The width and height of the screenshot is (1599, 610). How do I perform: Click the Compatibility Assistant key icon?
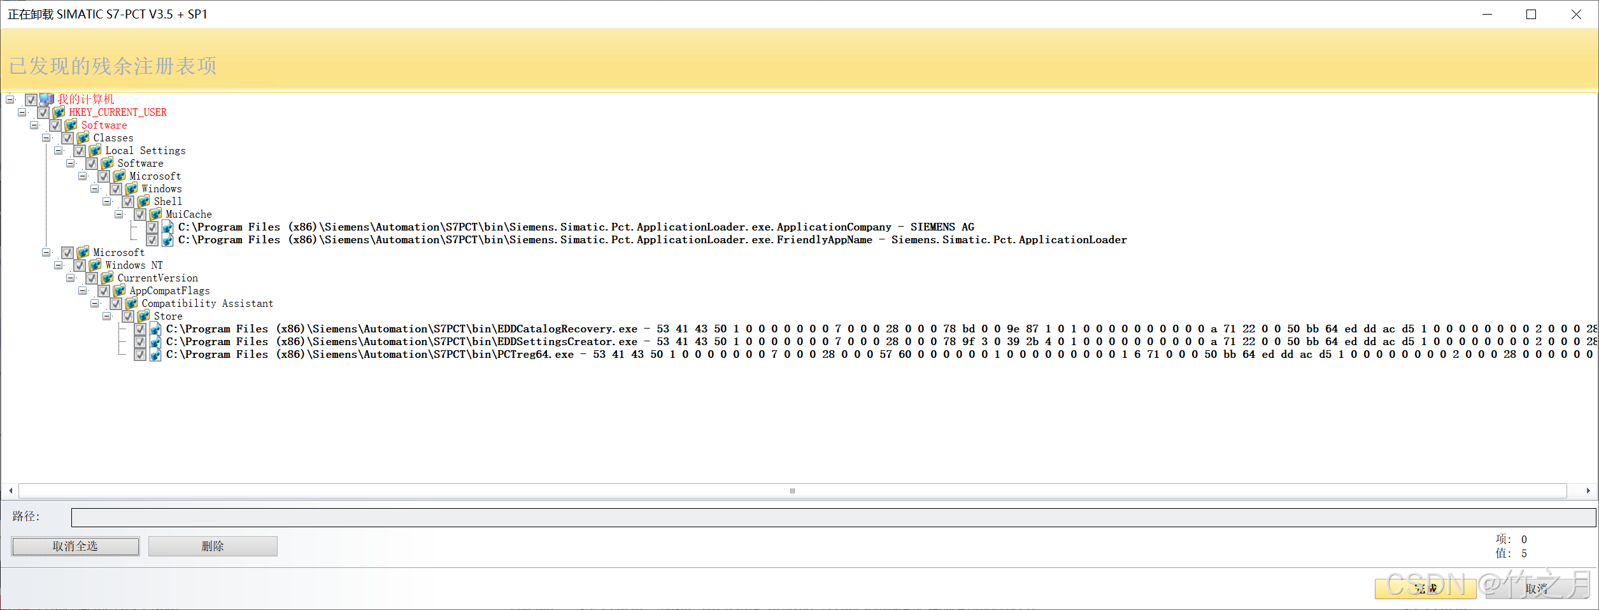point(131,303)
